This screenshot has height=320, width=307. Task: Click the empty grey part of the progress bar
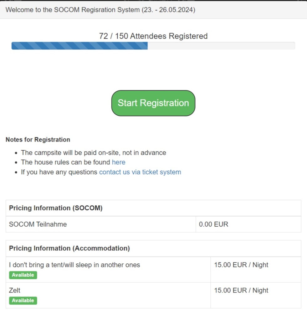pos(221,46)
